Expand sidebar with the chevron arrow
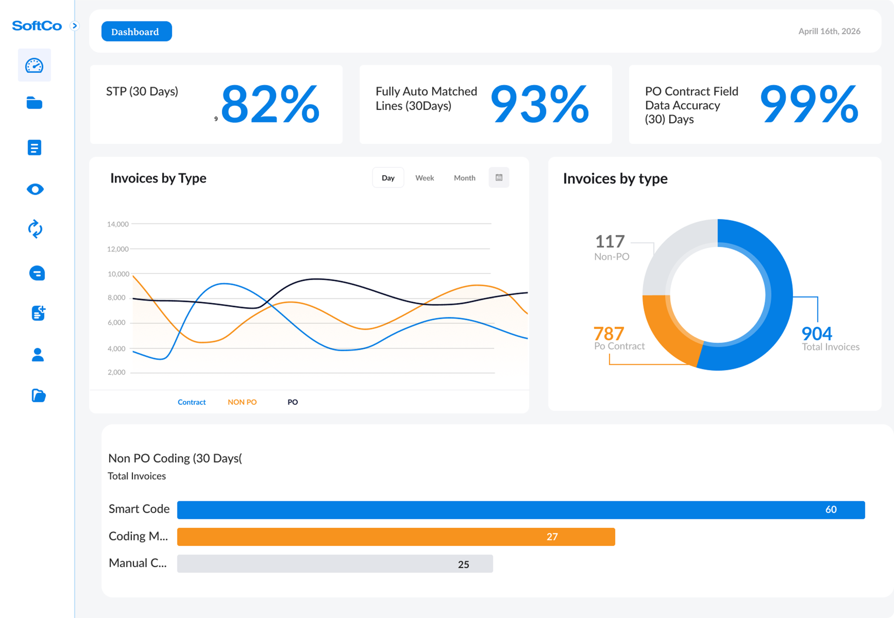 74,26
